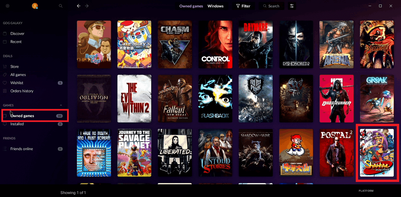Click the Orders history icon
This screenshot has width=401, height=197.
(x=5, y=91)
